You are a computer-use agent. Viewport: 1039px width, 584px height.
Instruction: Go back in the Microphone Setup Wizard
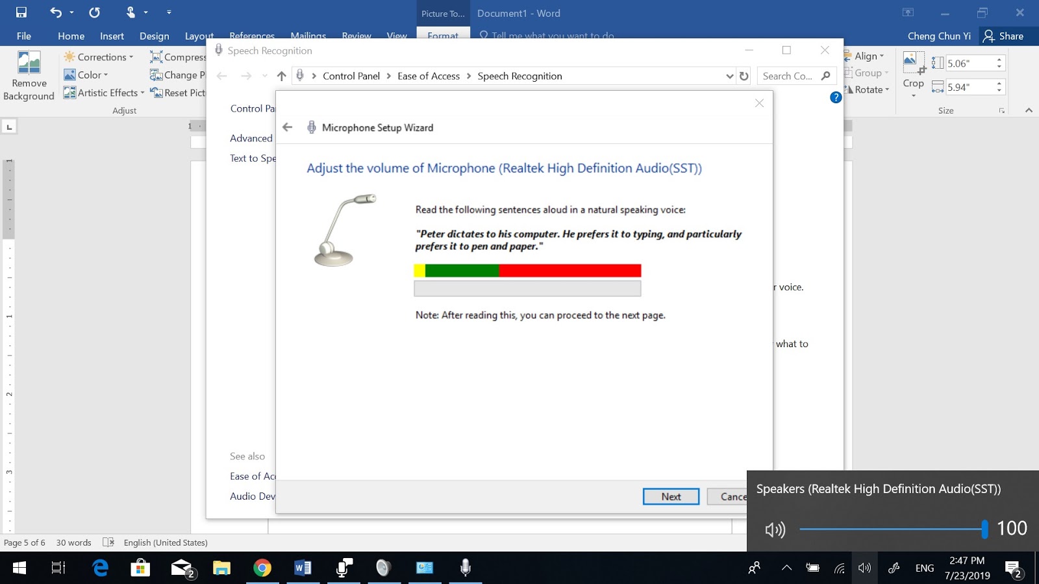click(288, 127)
